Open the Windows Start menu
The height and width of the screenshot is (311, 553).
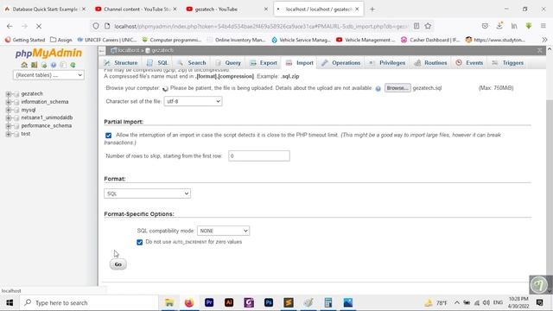pyautogui.click(x=10, y=302)
